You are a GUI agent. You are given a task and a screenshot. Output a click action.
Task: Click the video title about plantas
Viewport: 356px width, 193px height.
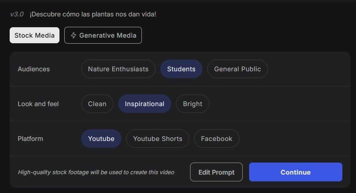(93, 14)
